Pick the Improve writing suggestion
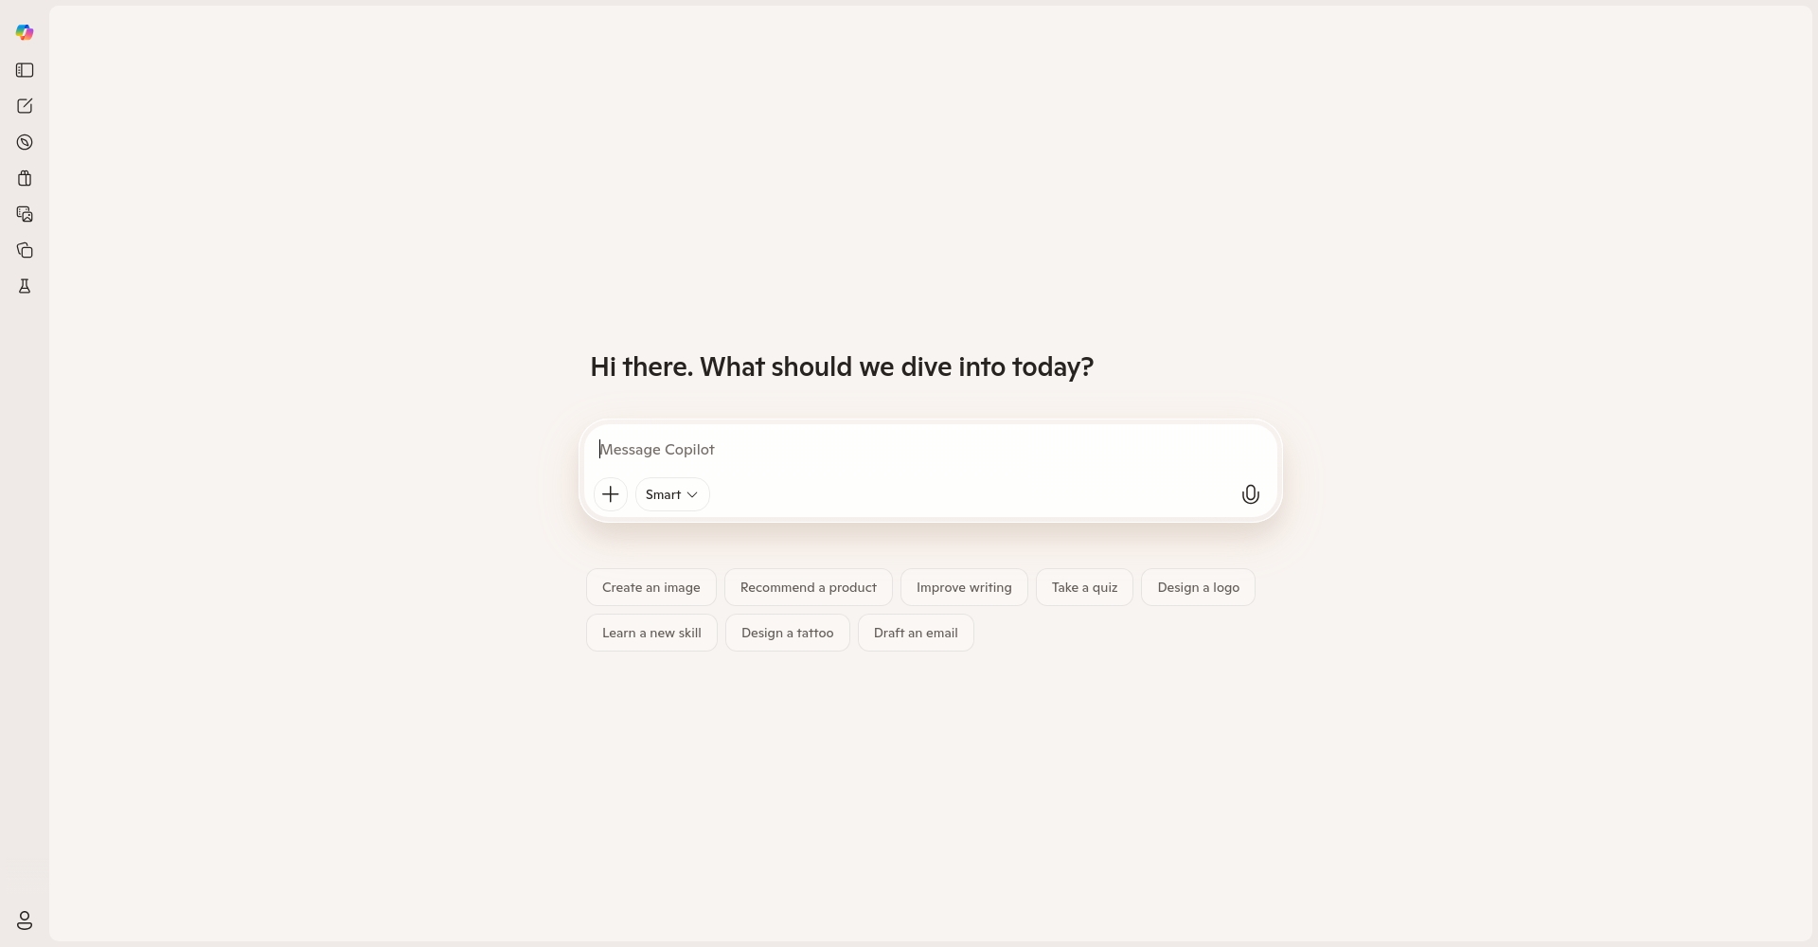The width and height of the screenshot is (1818, 947). pyautogui.click(x=964, y=587)
